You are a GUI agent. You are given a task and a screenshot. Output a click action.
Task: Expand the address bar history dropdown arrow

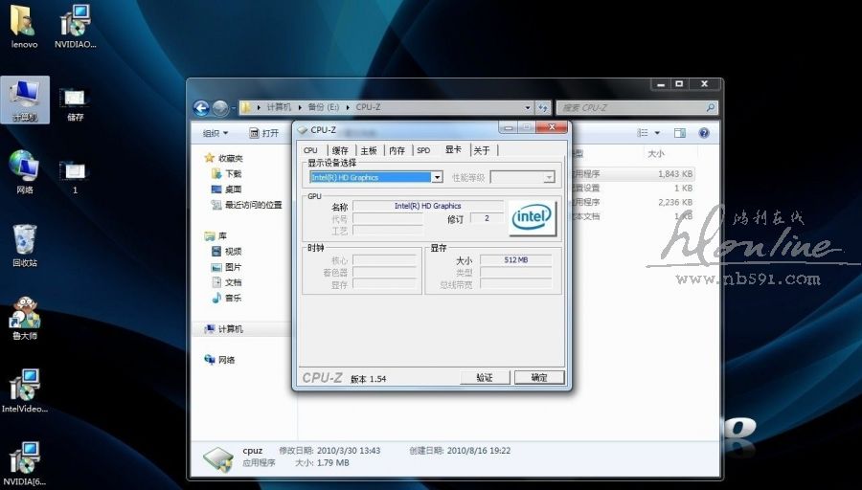[x=528, y=108]
